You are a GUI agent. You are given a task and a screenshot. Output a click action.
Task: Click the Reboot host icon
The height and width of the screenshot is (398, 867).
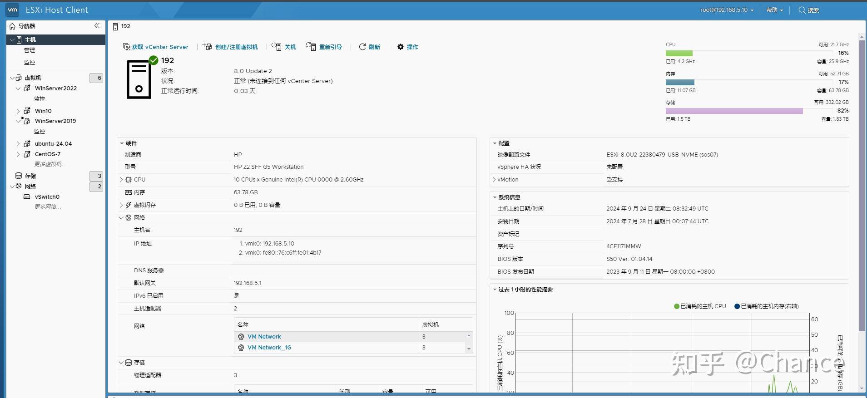coord(311,47)
